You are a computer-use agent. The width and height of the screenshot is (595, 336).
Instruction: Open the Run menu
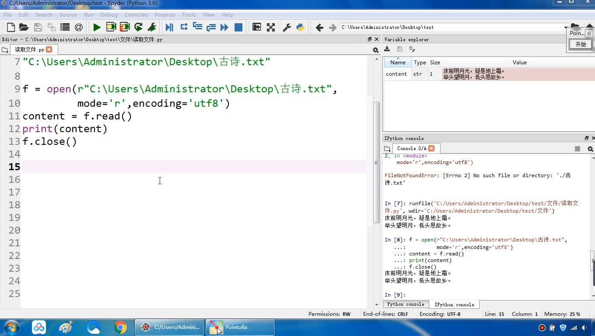[89, 14]
